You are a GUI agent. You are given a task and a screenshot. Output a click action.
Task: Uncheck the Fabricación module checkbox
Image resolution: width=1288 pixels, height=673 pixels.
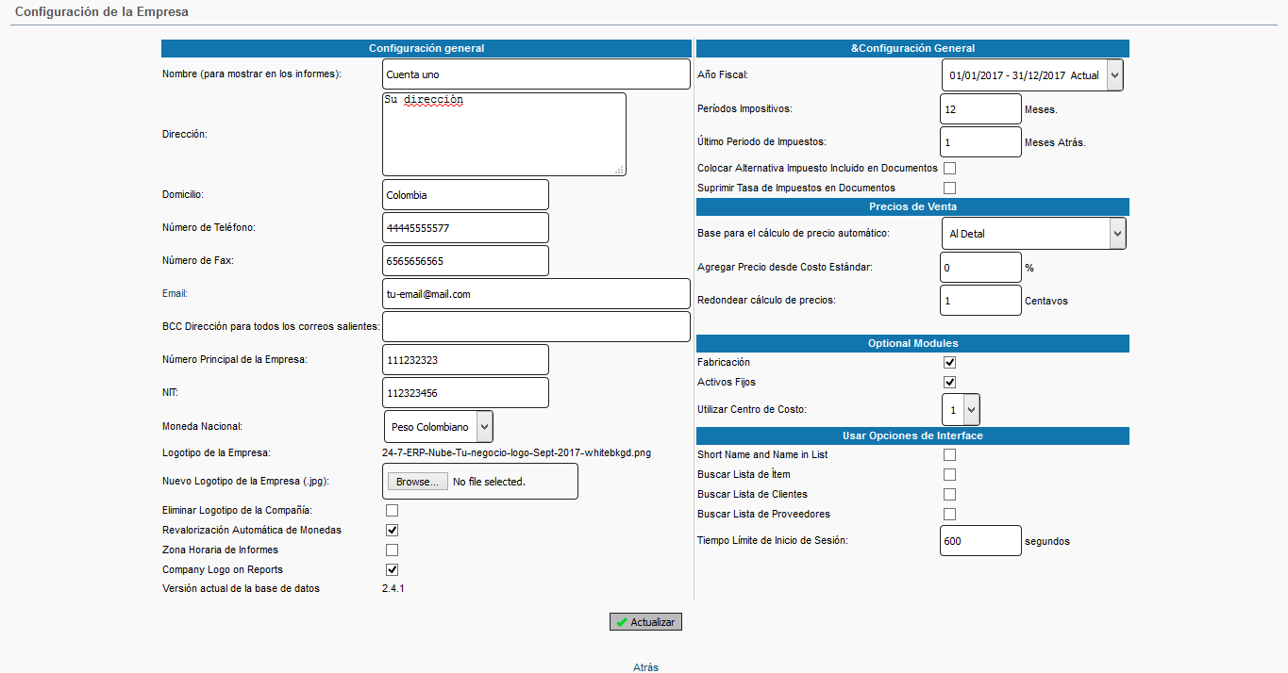[x=950, y=363]
